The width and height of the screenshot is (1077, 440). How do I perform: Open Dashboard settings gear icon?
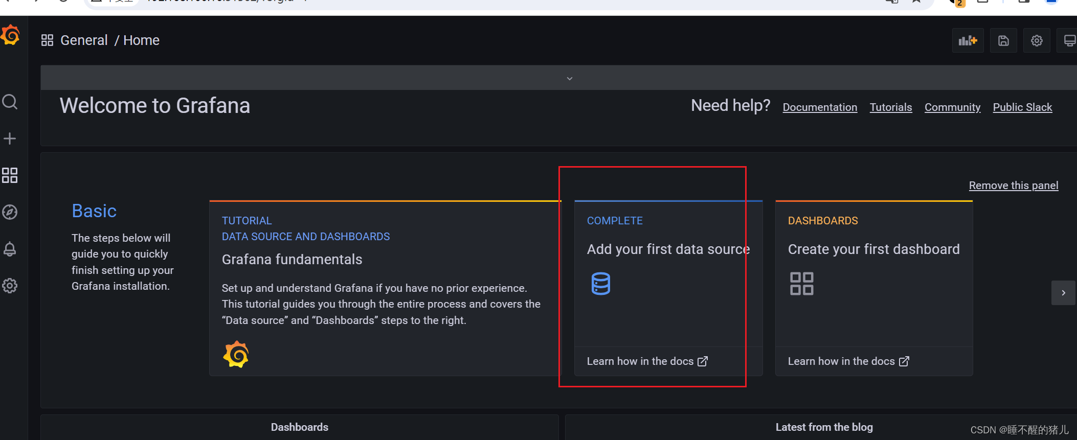pos(1037,40)
